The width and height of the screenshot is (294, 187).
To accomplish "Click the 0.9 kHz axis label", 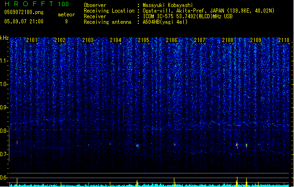I will click(x=4, y=108).
